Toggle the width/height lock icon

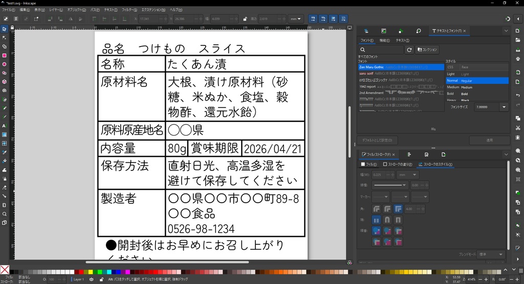[x=245, y=19]
